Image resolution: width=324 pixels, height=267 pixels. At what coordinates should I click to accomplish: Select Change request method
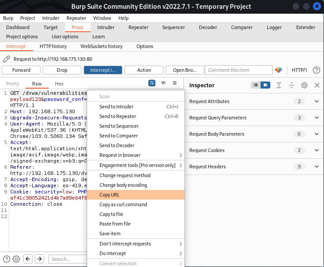(x=136, y=175)
